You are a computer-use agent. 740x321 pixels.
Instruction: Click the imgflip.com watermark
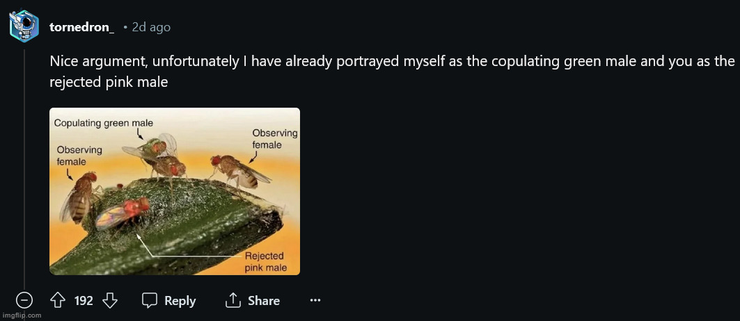tap(22, 315)
